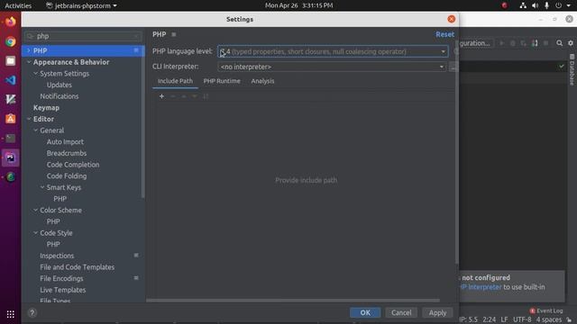Viewport: 577px width, 324px height.
Task: Open Files manager from the dock
Action: 11,61
